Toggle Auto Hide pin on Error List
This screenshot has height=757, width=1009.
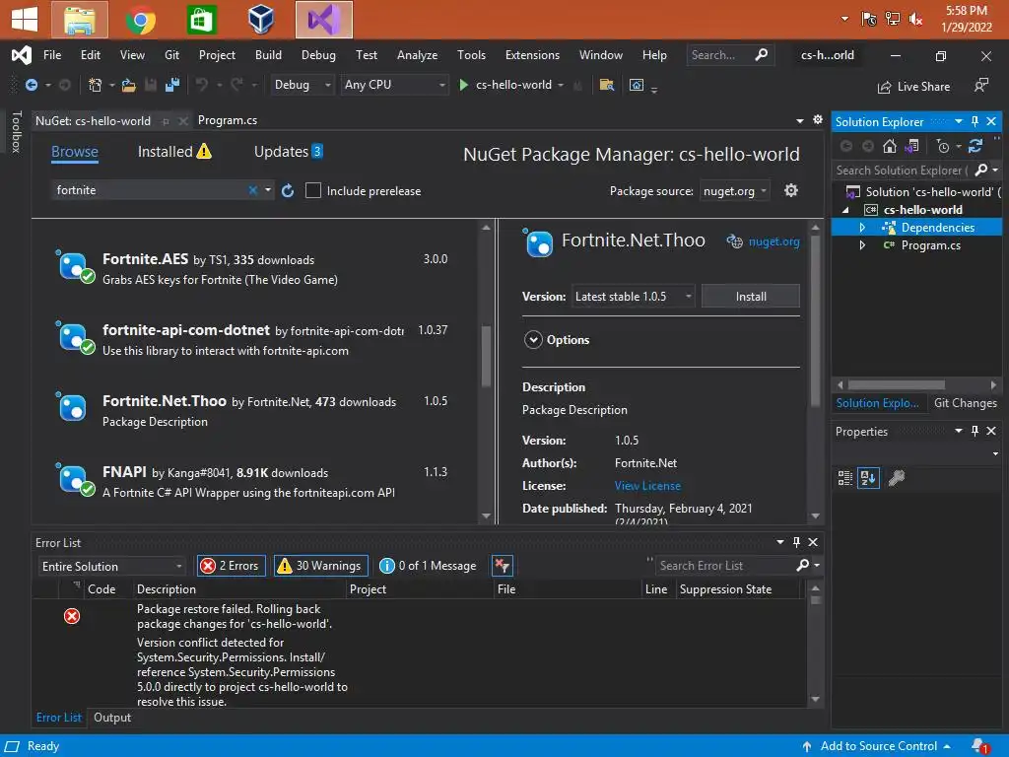796,542
